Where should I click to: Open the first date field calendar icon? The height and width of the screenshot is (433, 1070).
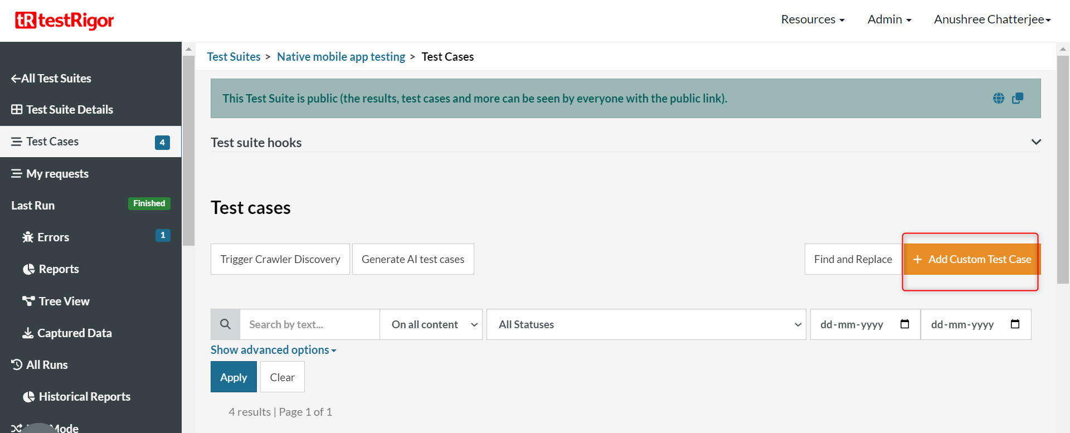[x=904, y=324]
